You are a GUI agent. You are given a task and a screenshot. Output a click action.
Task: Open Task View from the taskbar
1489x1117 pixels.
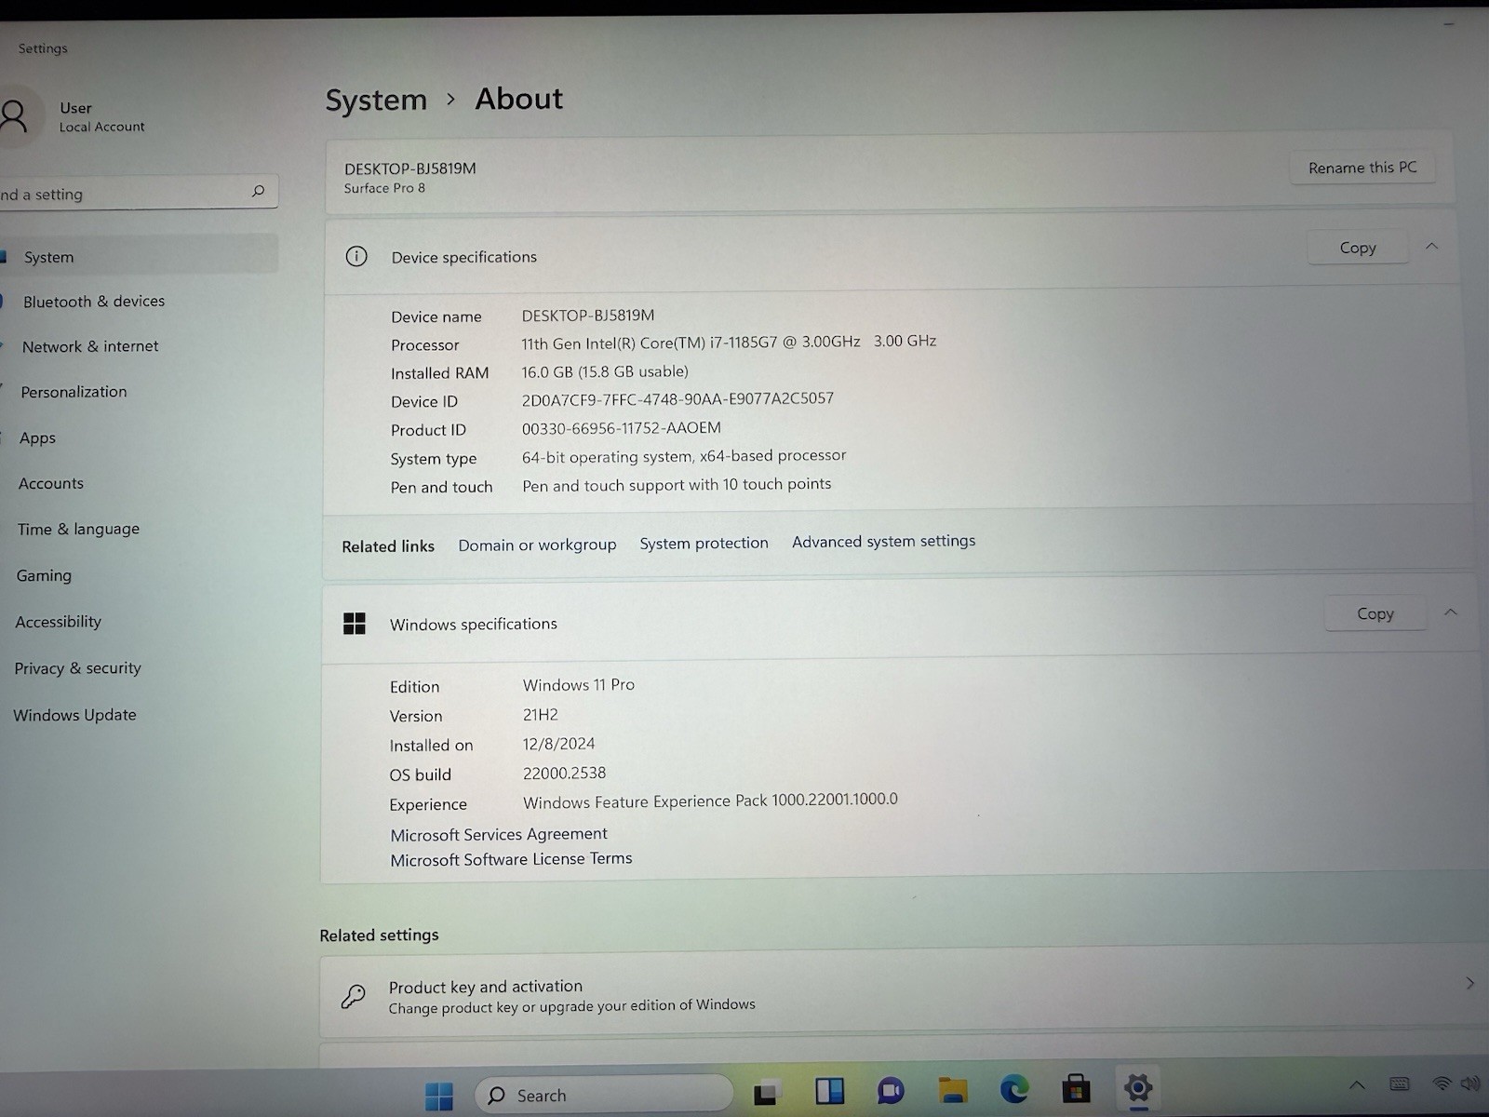tap(765, 1093)
